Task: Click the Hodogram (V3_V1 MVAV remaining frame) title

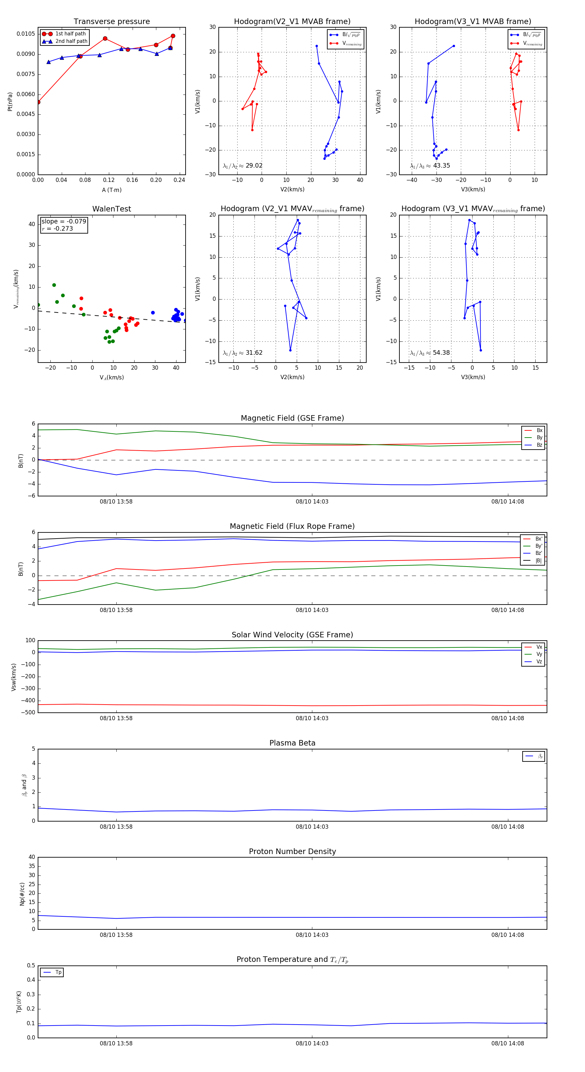Action: [473, 209]
